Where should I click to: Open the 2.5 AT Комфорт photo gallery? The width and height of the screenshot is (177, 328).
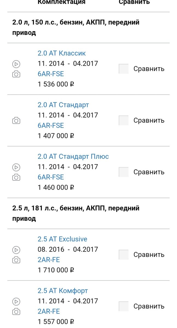pyautogui.click(x=16, y=312)
